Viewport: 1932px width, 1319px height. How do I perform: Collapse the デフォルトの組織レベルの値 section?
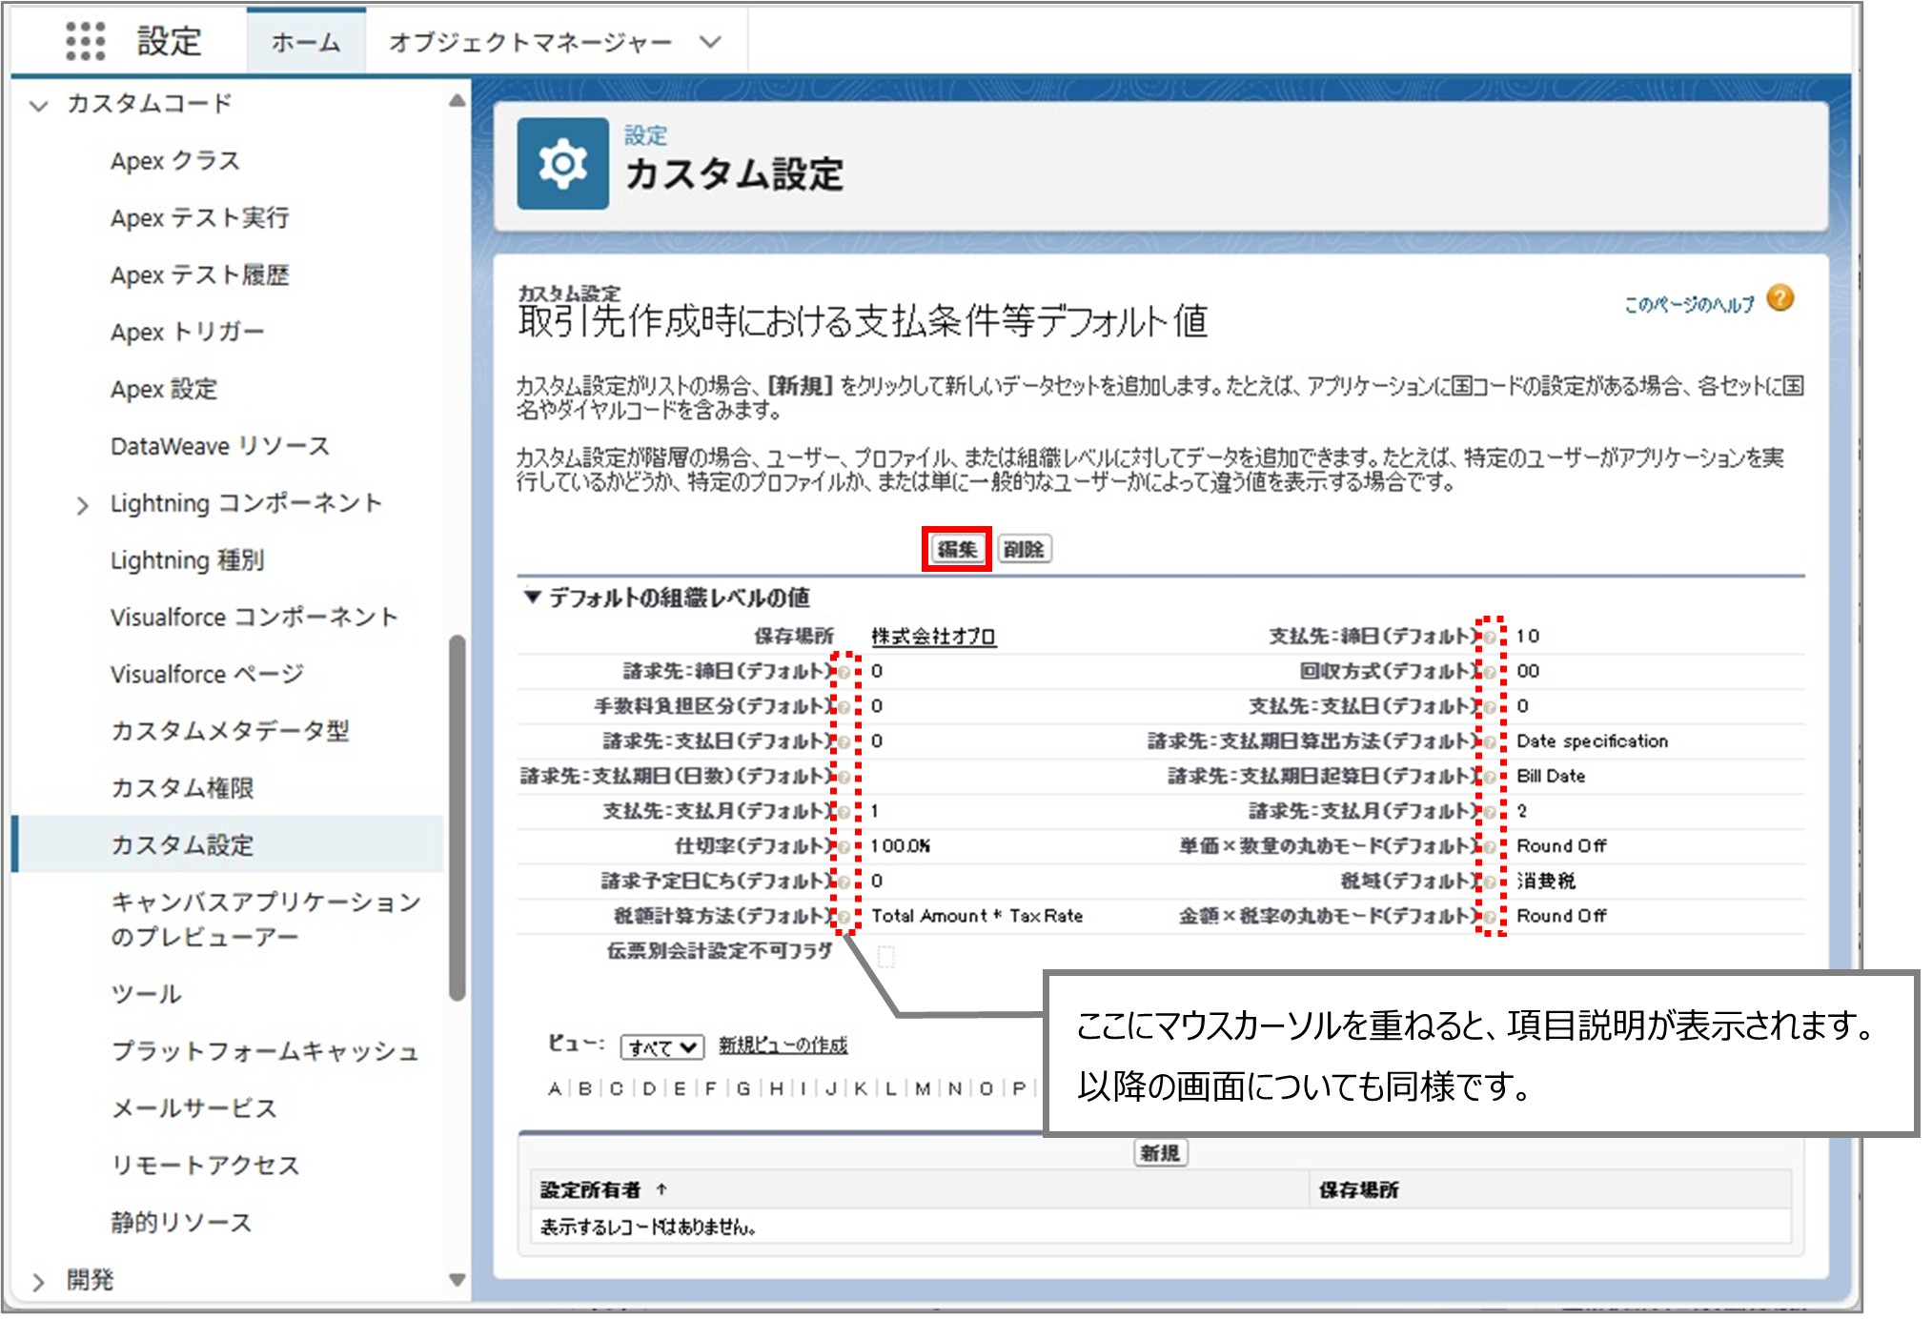tap(531, 596)
